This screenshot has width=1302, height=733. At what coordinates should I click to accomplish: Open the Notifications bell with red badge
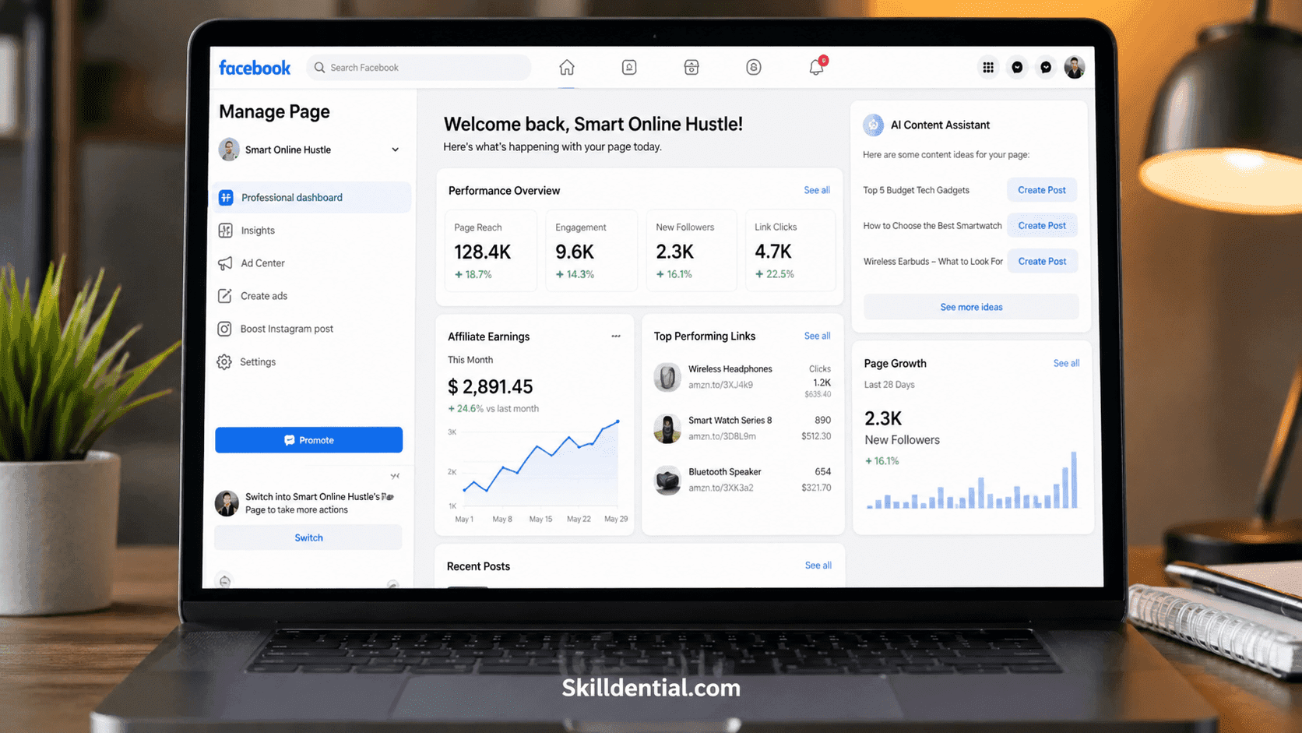(815, 68)
